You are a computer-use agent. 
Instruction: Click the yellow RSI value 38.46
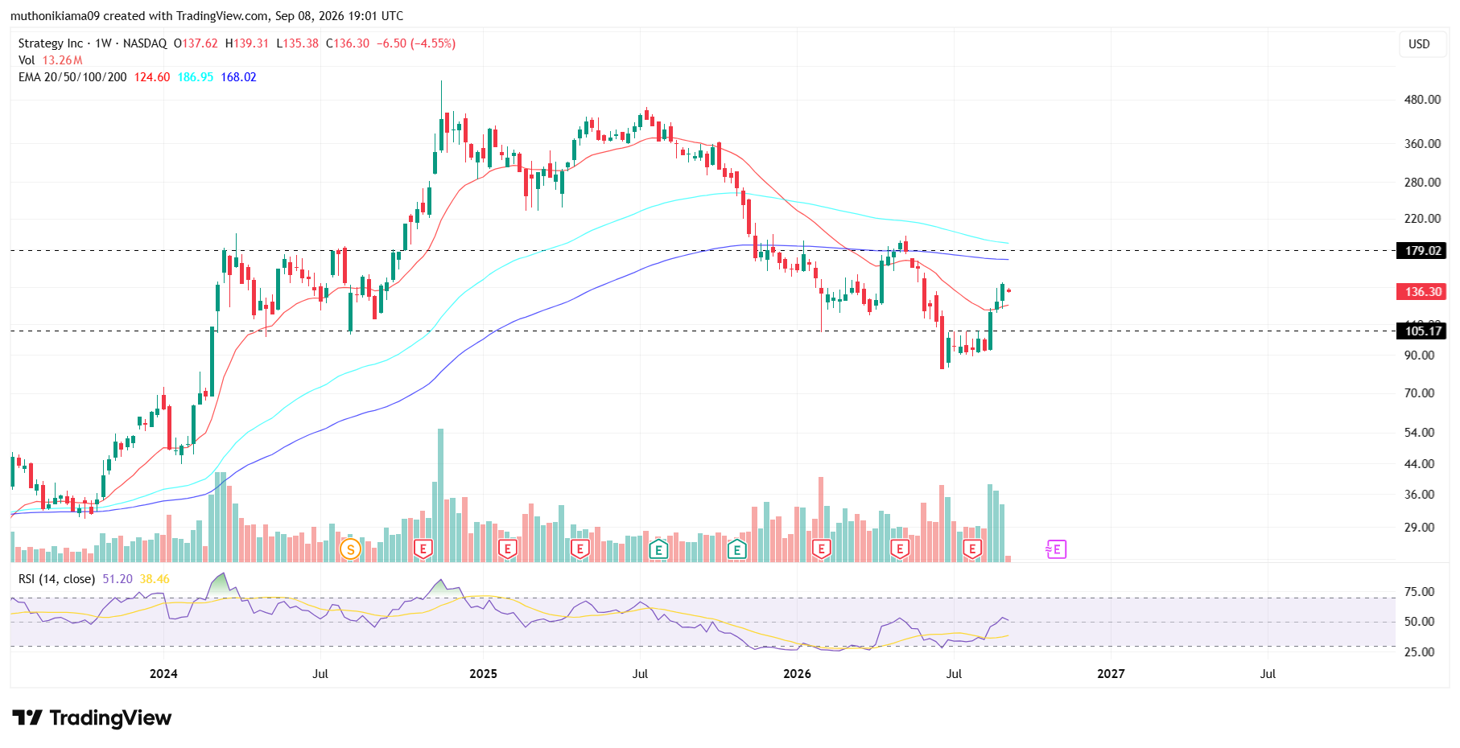(155, 579)
